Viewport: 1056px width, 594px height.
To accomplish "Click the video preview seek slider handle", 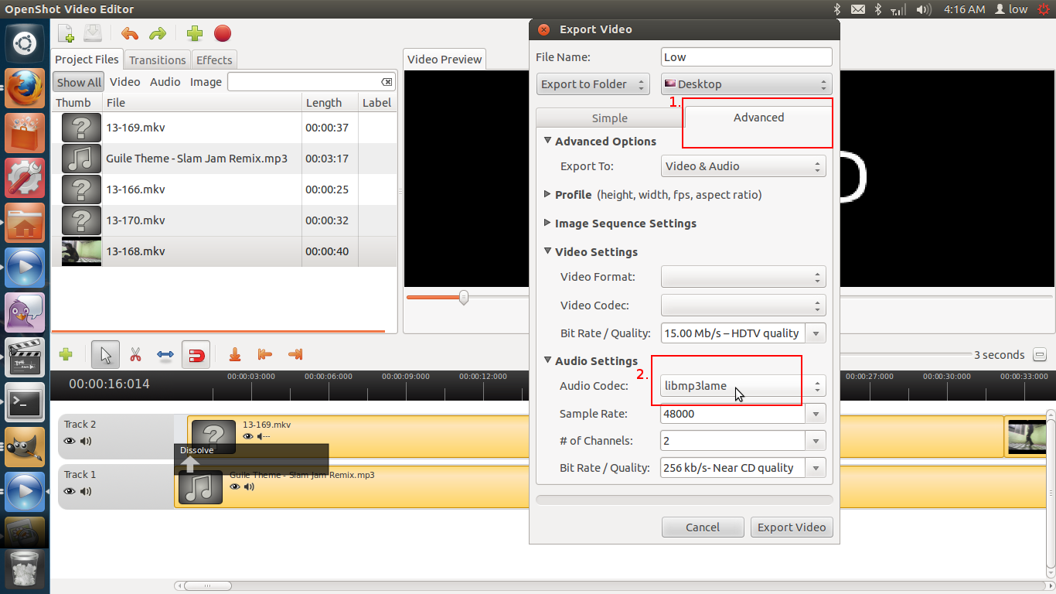I will coord(464,297).
